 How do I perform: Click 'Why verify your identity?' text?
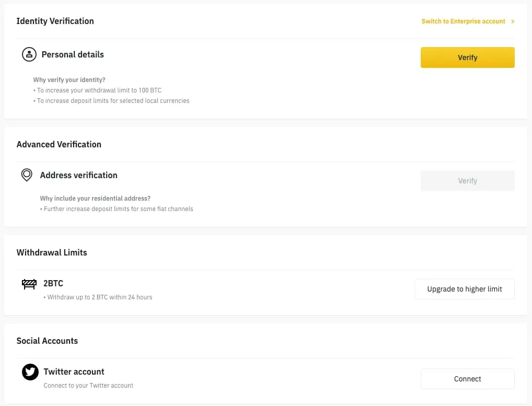(x=69, y=80)
